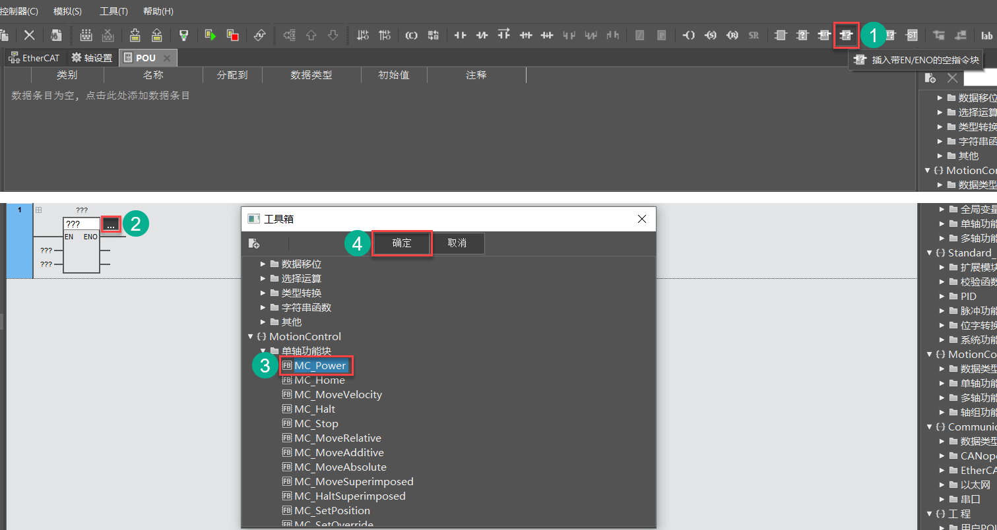Click the SR toolbar icon

pos(754,36)
